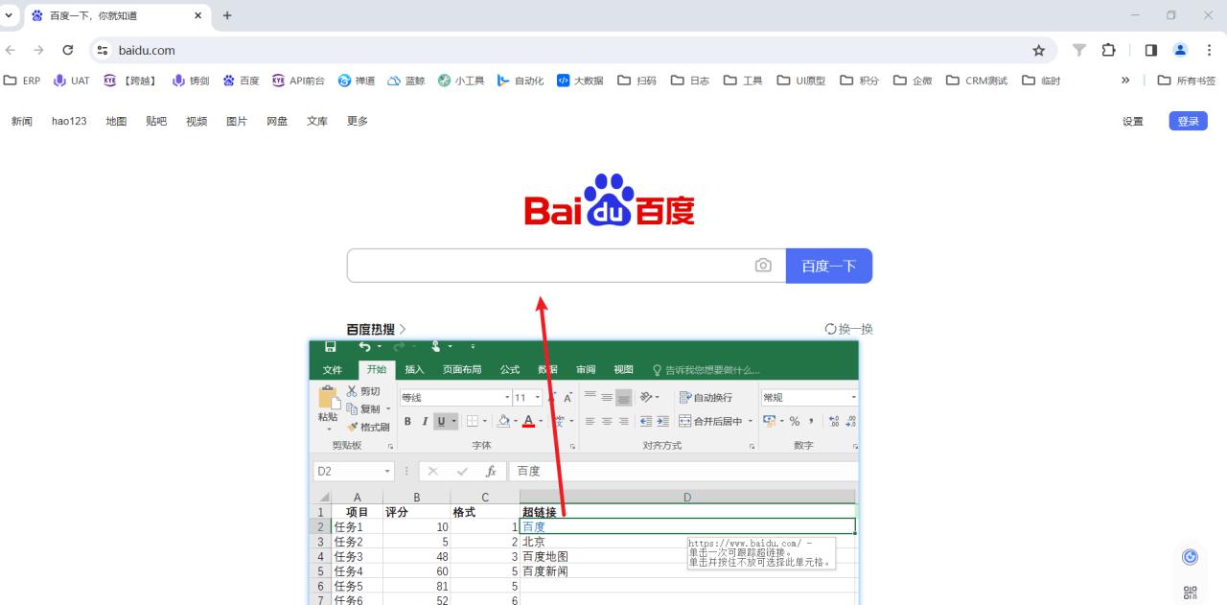Click Format Painter (格式刷) in Excel
Screen dimensions: 1227x605
click(368, 427)
